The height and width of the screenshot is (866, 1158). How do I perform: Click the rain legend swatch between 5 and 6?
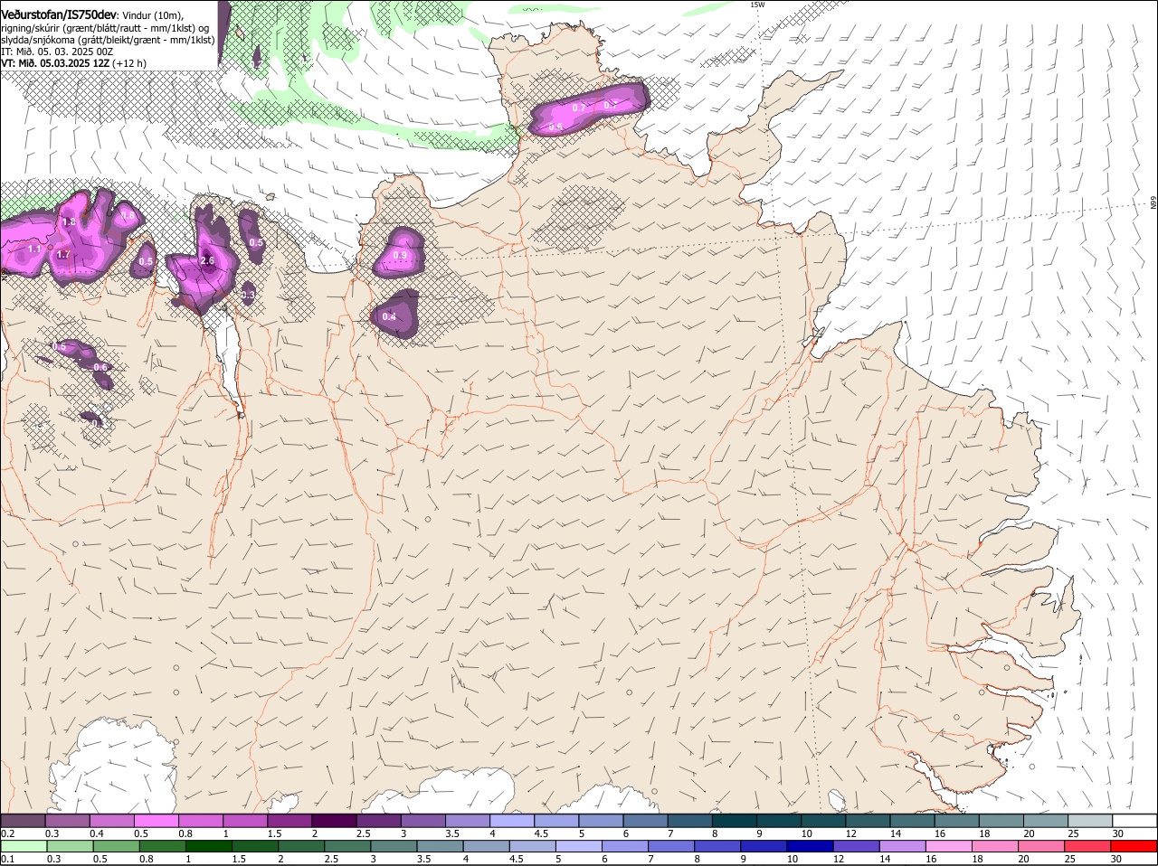click(x=579, y=846)
